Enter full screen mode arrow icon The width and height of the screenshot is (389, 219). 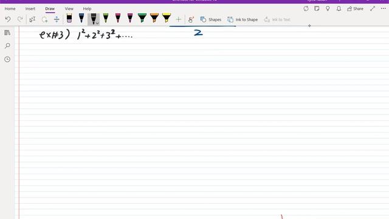(x=373, y=9)
